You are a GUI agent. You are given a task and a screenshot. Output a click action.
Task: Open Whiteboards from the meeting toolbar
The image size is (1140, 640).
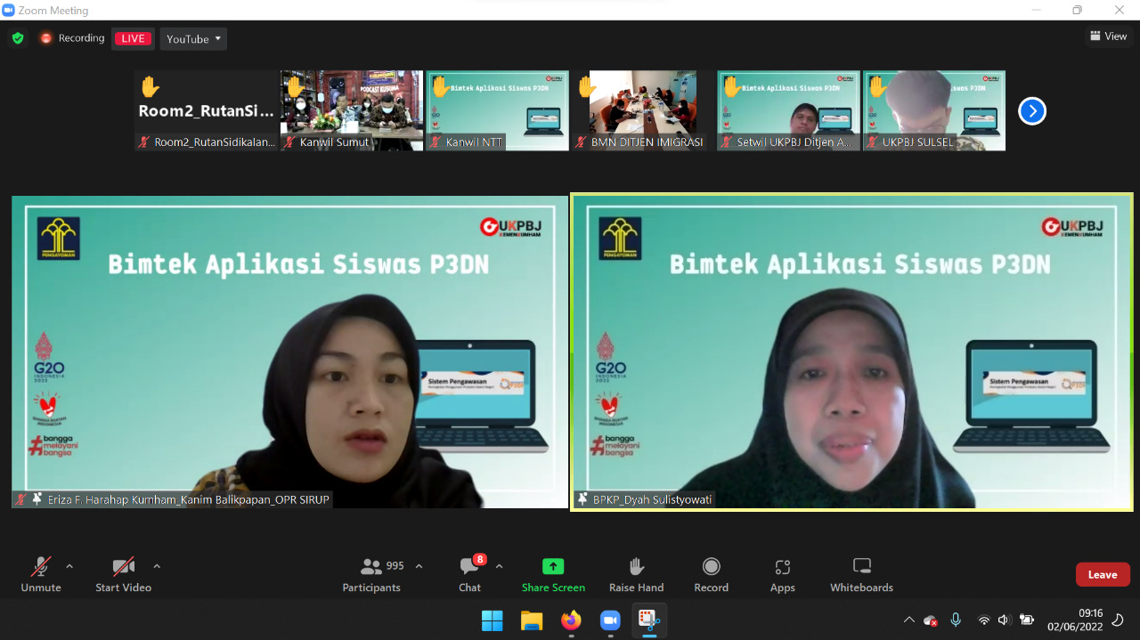pyautogui.click(x=861, y=567)
